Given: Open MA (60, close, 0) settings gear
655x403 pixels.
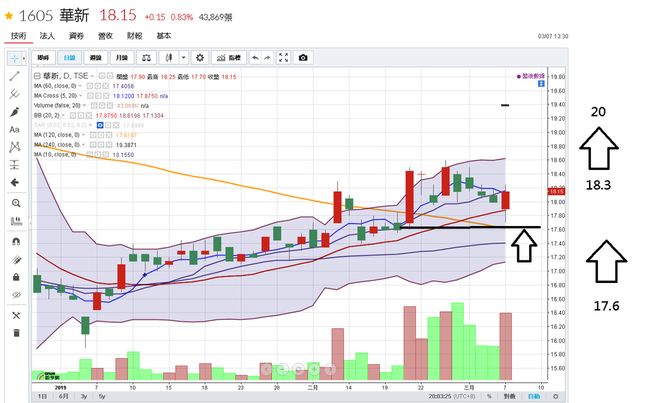Looking at the screenshot, I should click(98, 86).
